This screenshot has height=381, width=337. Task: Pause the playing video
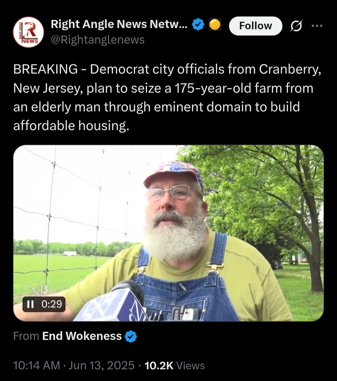tap(30, 304)
